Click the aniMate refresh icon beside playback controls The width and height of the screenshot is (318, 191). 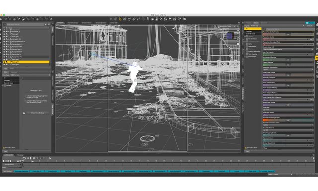50,158
